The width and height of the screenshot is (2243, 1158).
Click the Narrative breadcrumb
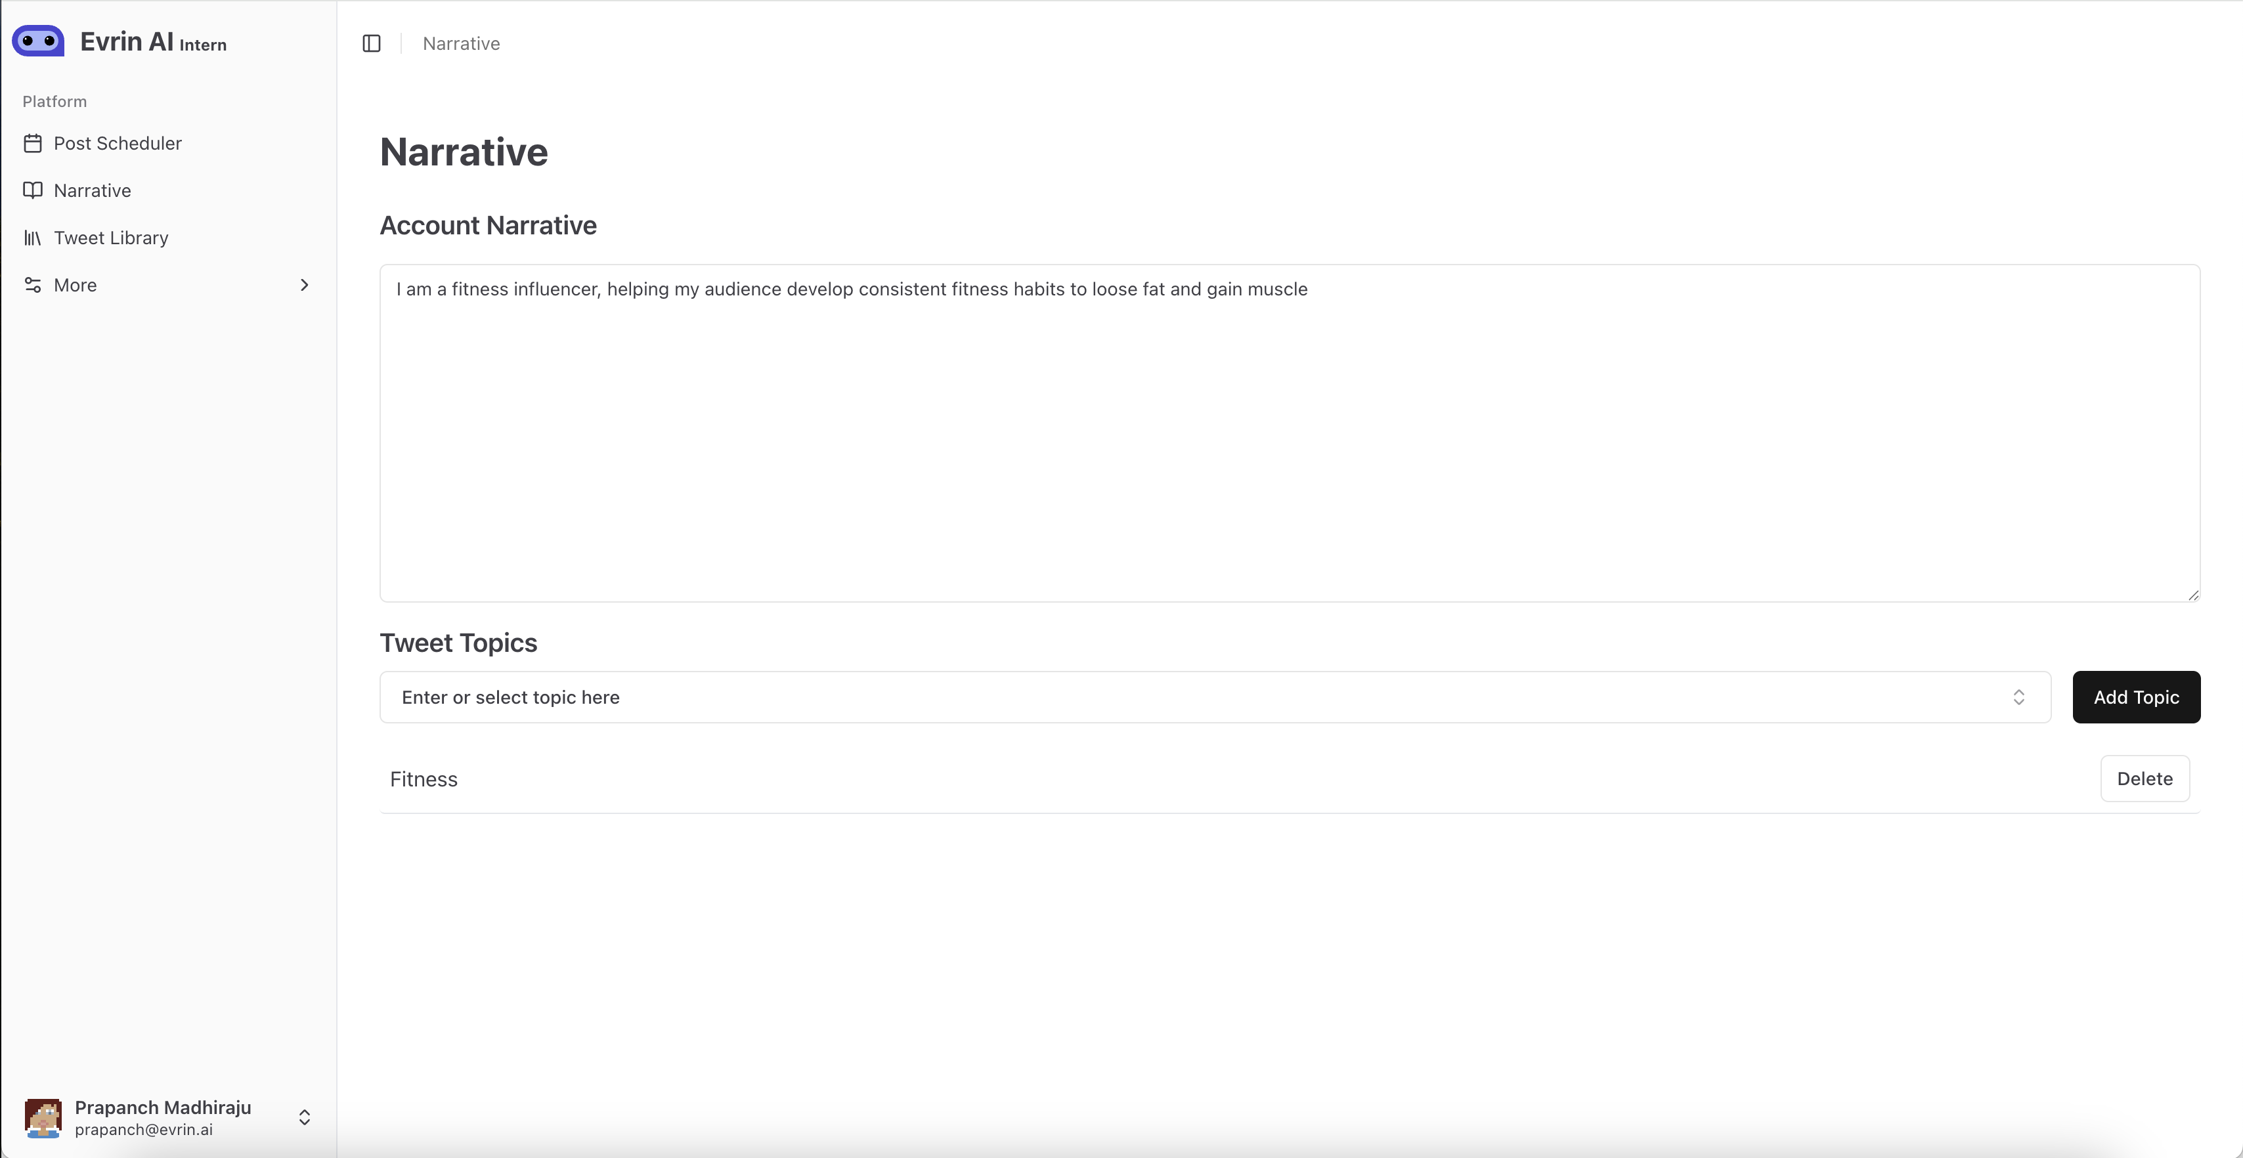[x=461, y=43]
